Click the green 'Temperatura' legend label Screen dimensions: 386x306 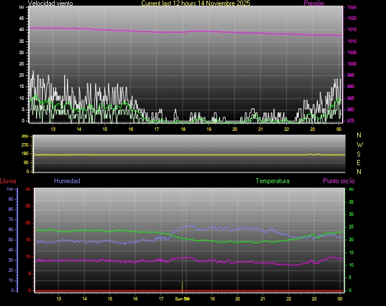coord(272,181)
